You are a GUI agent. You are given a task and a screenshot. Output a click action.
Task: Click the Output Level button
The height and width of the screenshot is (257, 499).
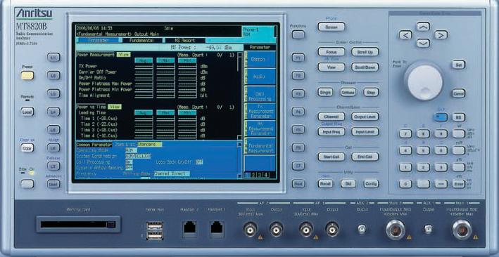365,117
